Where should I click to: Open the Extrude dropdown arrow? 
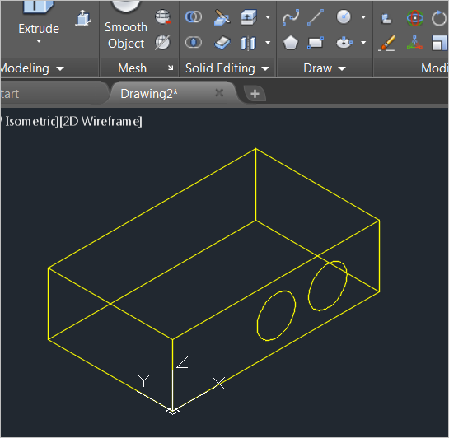39,41
